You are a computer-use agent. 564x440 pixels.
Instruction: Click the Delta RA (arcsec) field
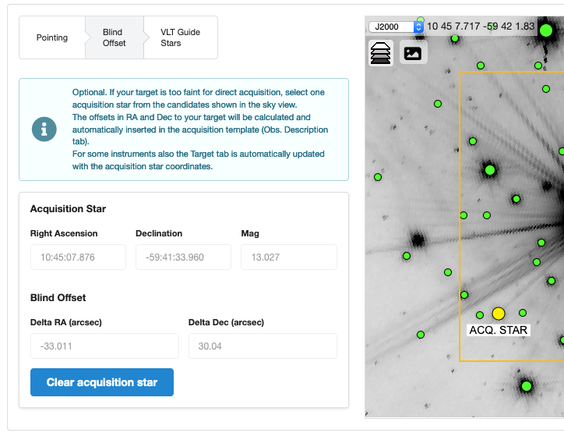pos(104,346)
